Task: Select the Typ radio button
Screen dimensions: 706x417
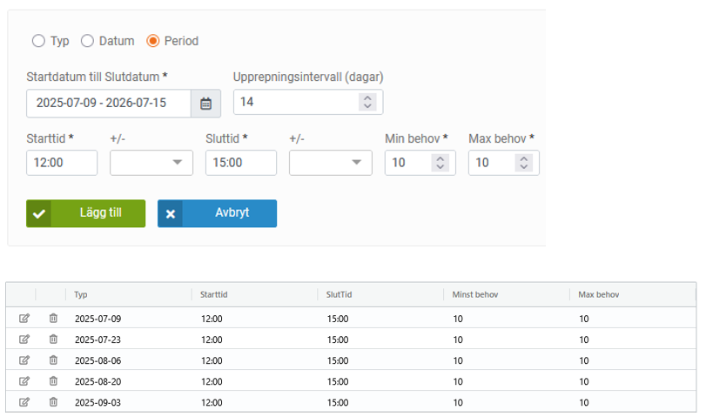Action: pos(38,41)
